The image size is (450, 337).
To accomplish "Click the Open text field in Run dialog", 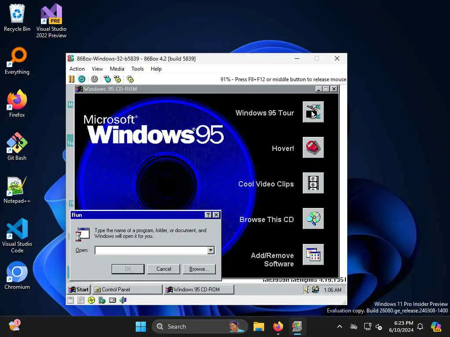I will [x=151, y=250].
